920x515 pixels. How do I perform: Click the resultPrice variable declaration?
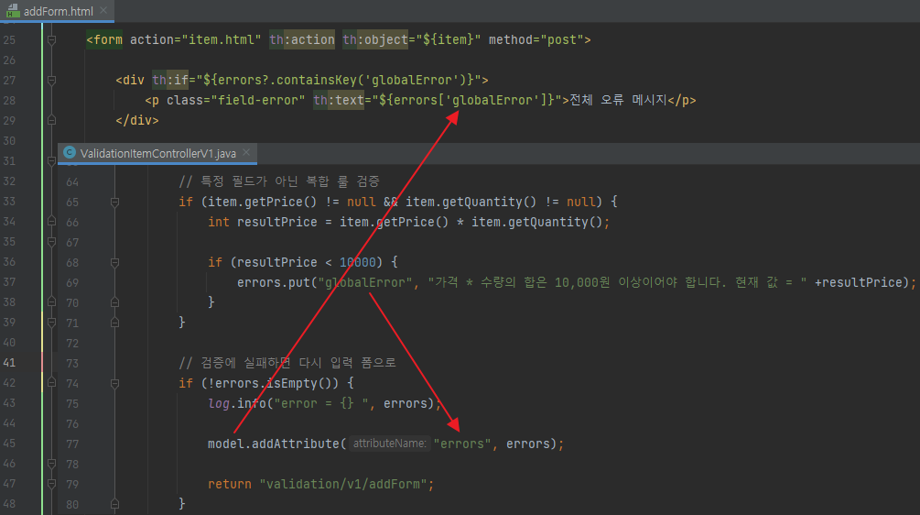277,222
